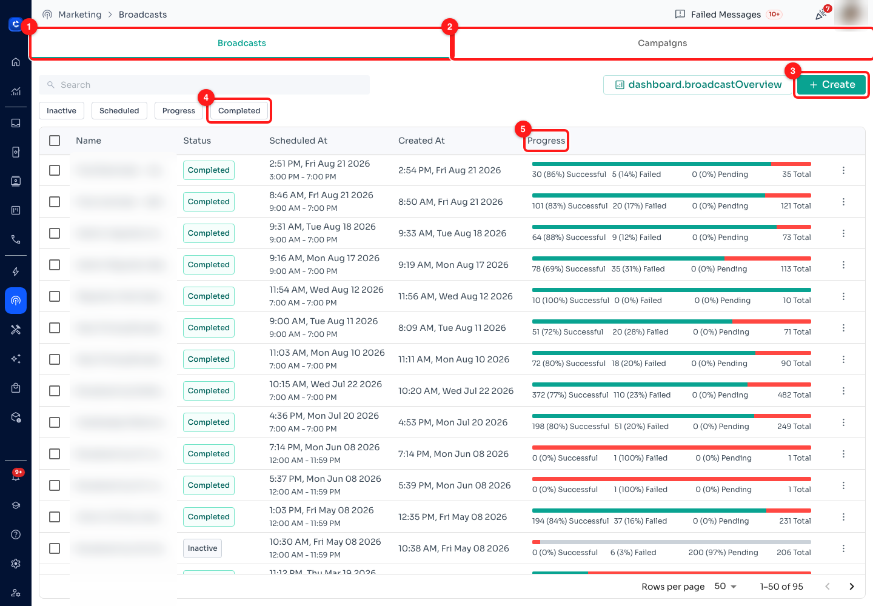Open the help question mark icon
873x606 pixels.
tap(16, 534)
